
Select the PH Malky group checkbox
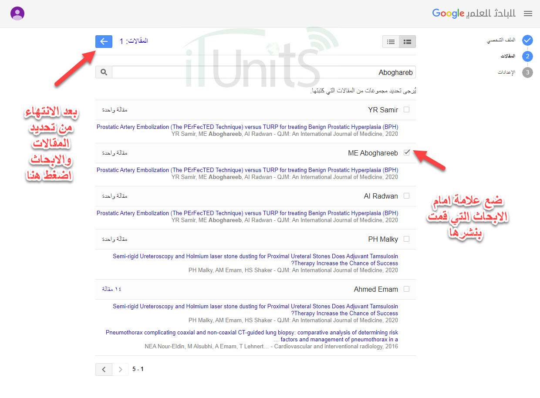(406, 239)
